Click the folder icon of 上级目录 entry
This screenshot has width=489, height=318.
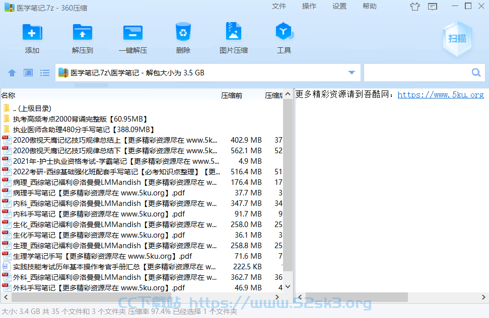pos(7,109)
